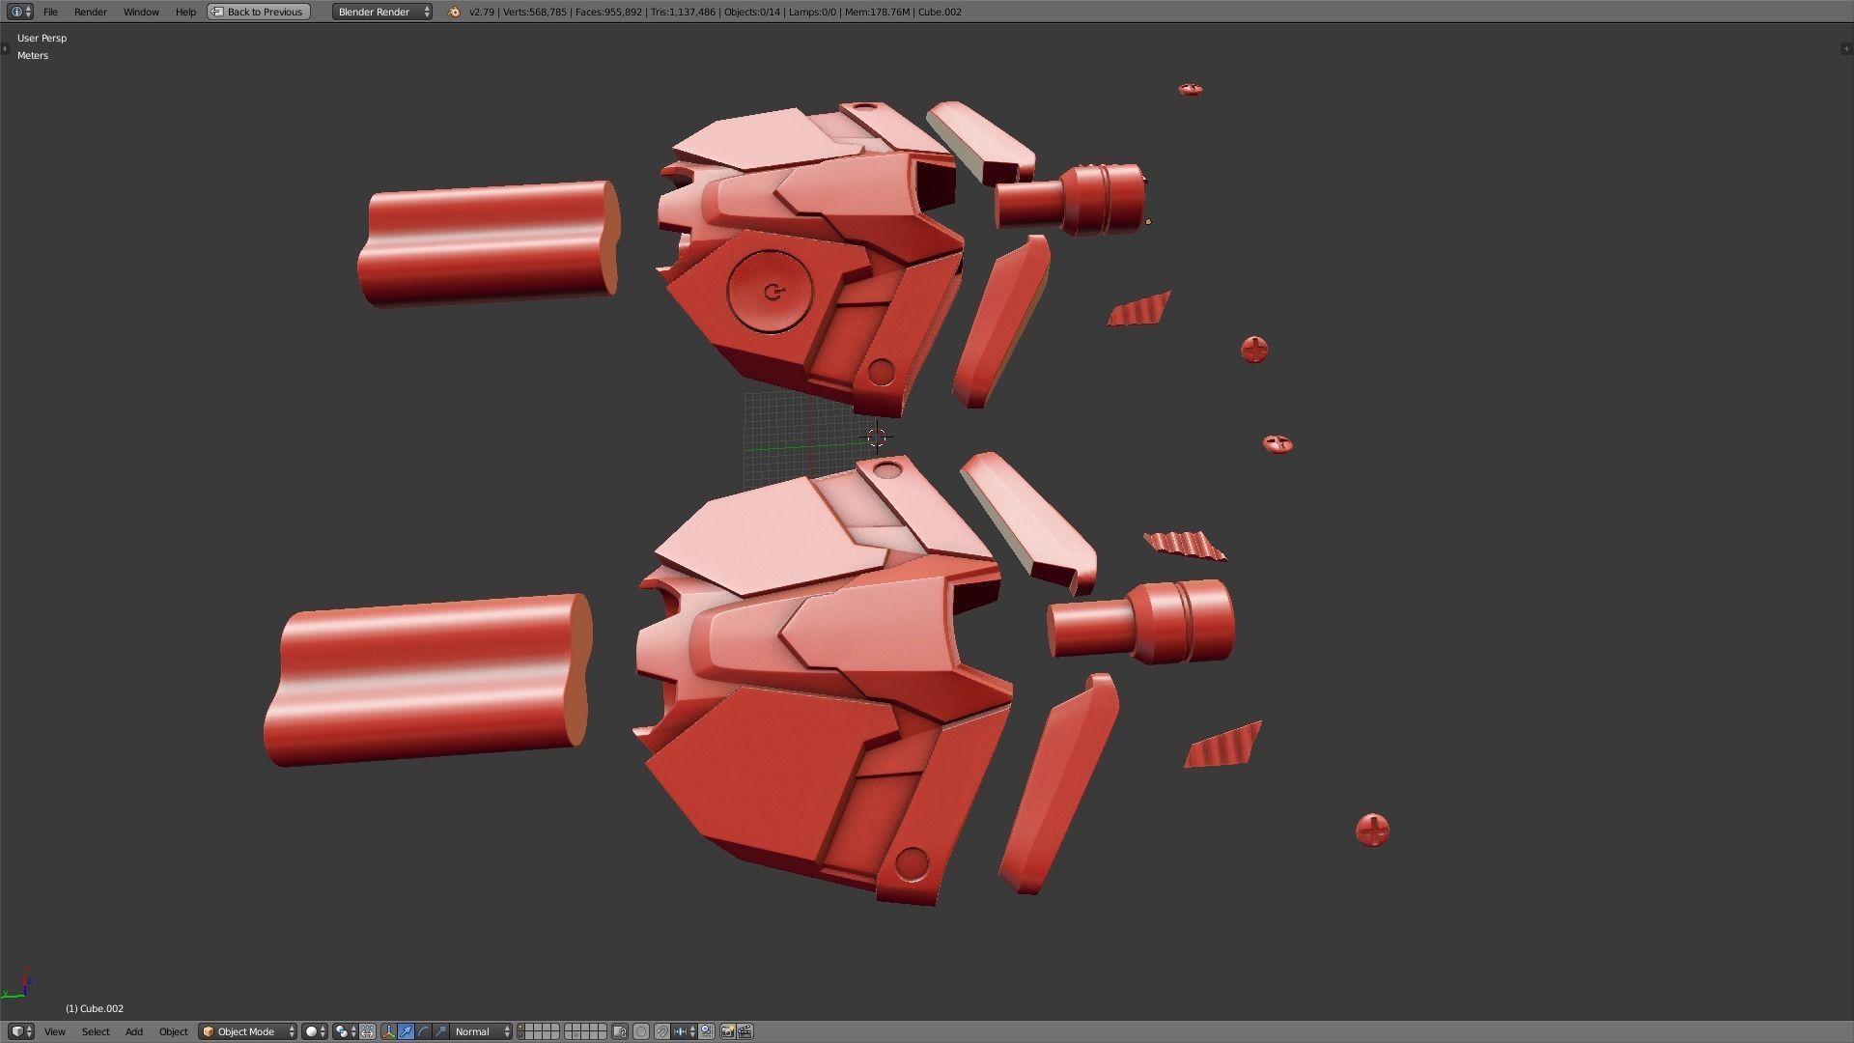Image resolution: width=1854 pixels, height=1043 pixels.
Task: Open the Blender Render engine dropdown
Action: coord(382,12)
